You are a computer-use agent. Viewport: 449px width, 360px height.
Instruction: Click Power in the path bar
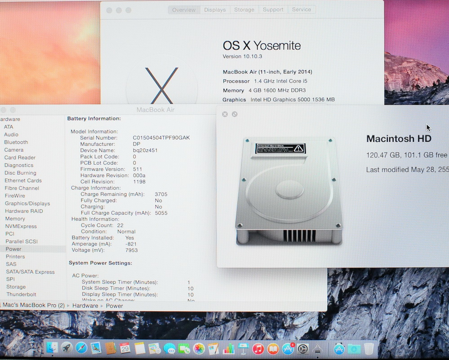[114, 306]
